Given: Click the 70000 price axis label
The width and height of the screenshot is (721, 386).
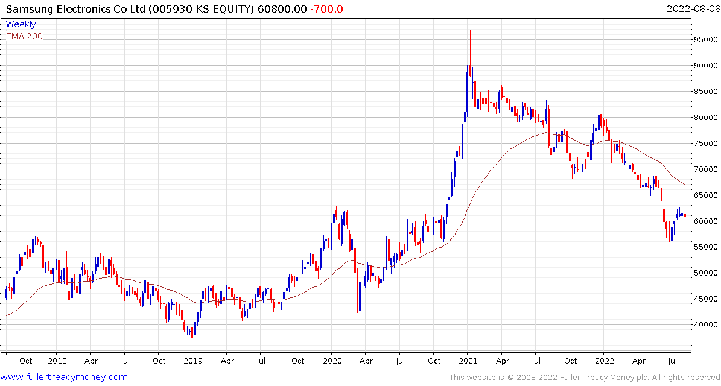Looking at the screenshot, I should (x=707, y=169).
